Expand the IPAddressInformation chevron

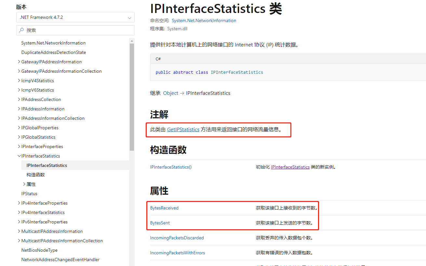point(19,109)
